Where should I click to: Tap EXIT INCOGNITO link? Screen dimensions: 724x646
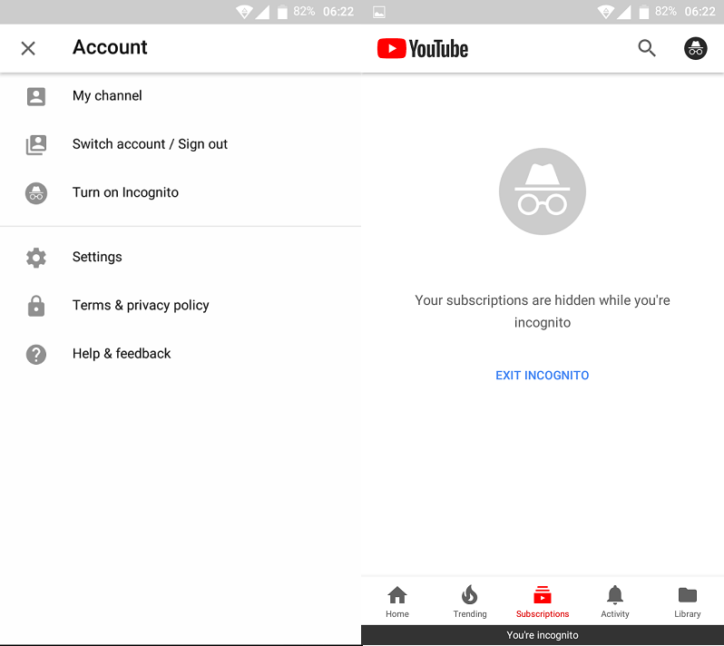tap(542, 376)
